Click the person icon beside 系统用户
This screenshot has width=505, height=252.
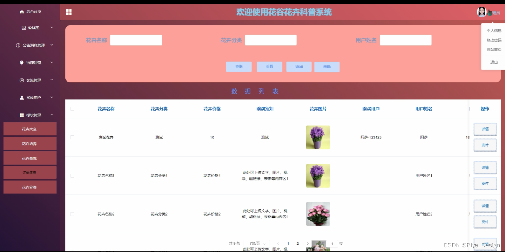tap(22, 98)
